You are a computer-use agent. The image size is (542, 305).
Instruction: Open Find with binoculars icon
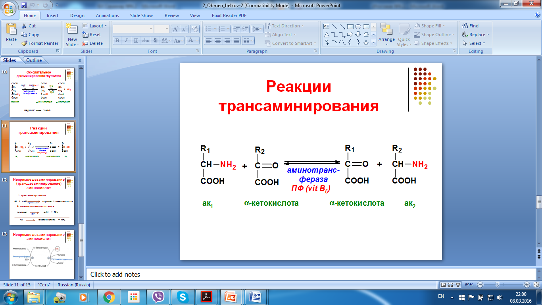[471, 26]
